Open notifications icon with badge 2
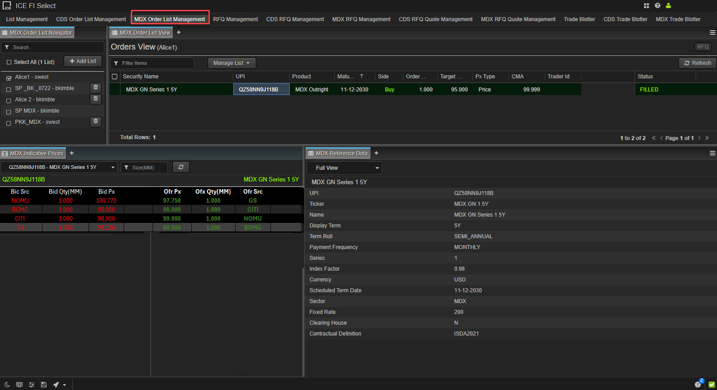 coord(698,384)
